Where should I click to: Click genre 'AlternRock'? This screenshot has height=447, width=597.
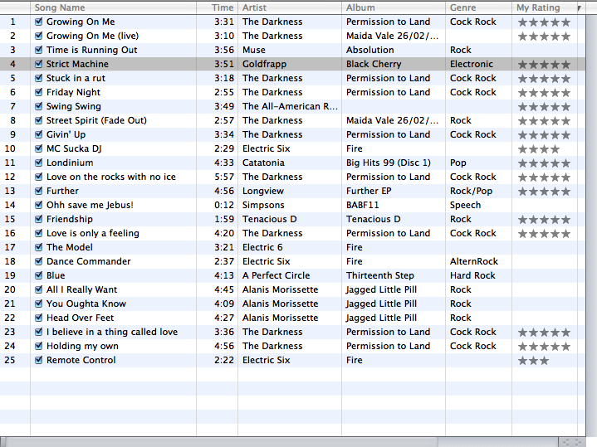[474, 261]
